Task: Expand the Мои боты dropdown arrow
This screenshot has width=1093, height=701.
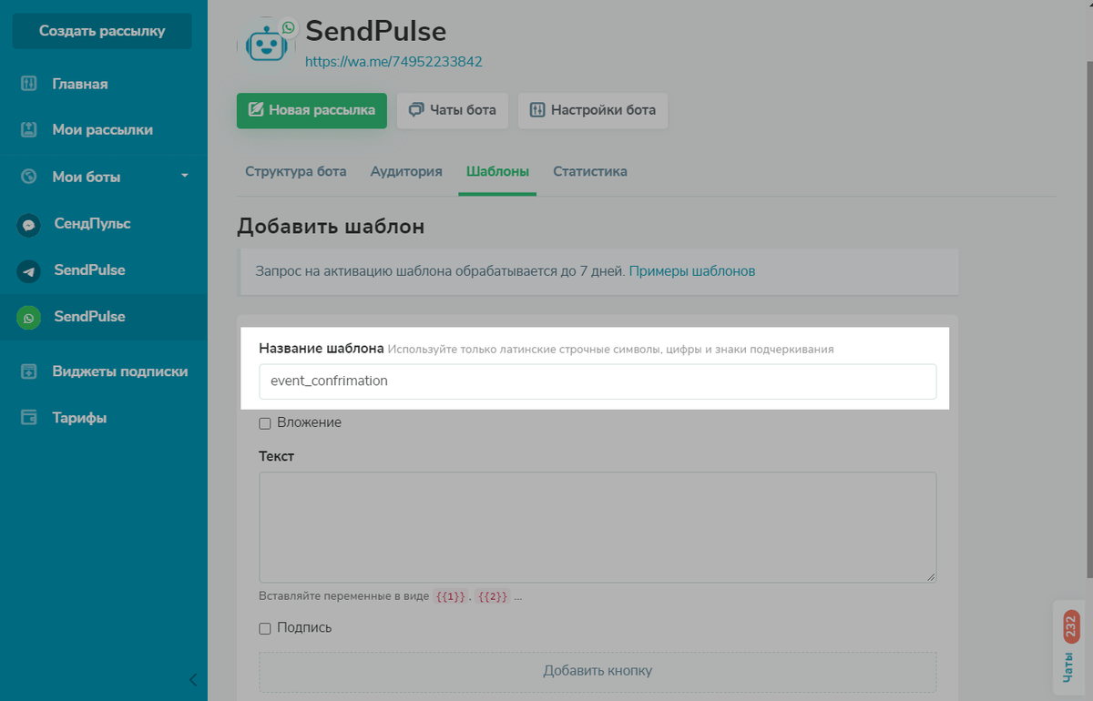Action: (185, 176)
